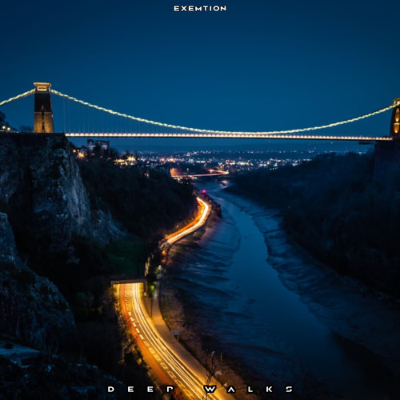Select the left illuminated bridge tower
The width and height of the screenshot is (400, 400).
pos(43,108)
